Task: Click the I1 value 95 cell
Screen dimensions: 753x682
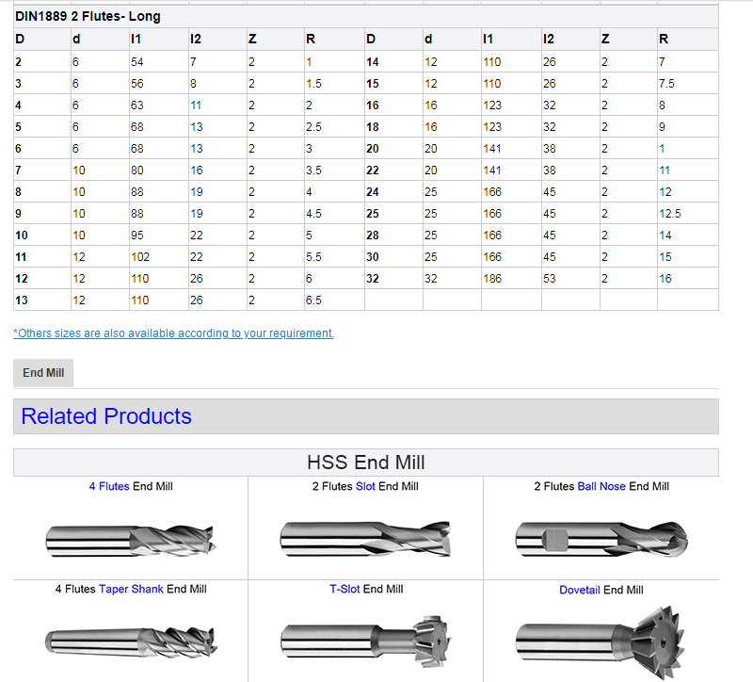Action: tap(158, 235)
